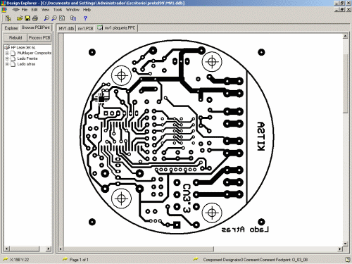Zoom out with the magnifier minus icon
This screenshot has width=352, height=264.
54,18
